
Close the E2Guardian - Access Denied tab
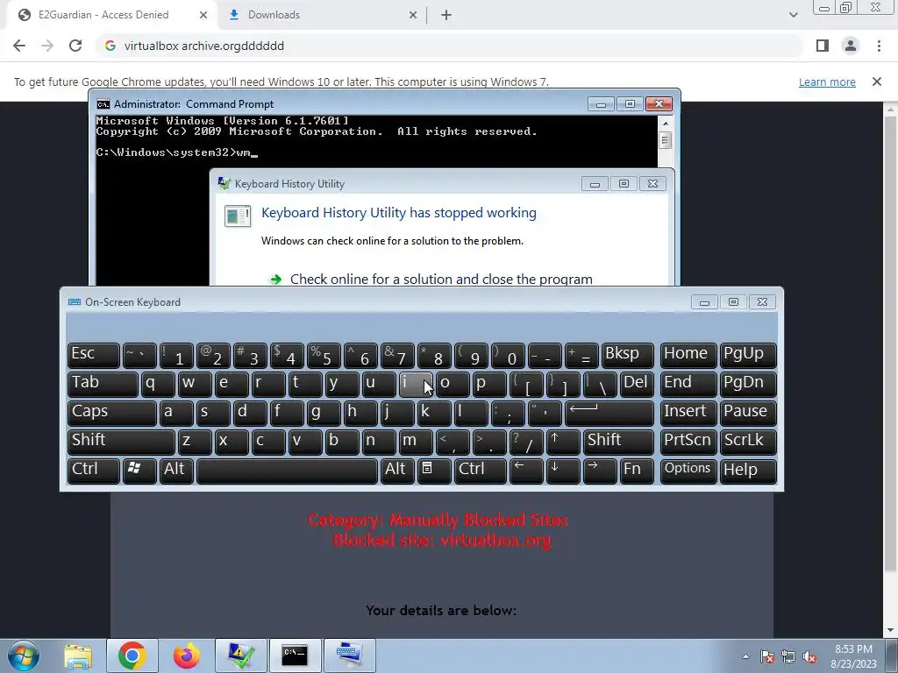[203, 15]
